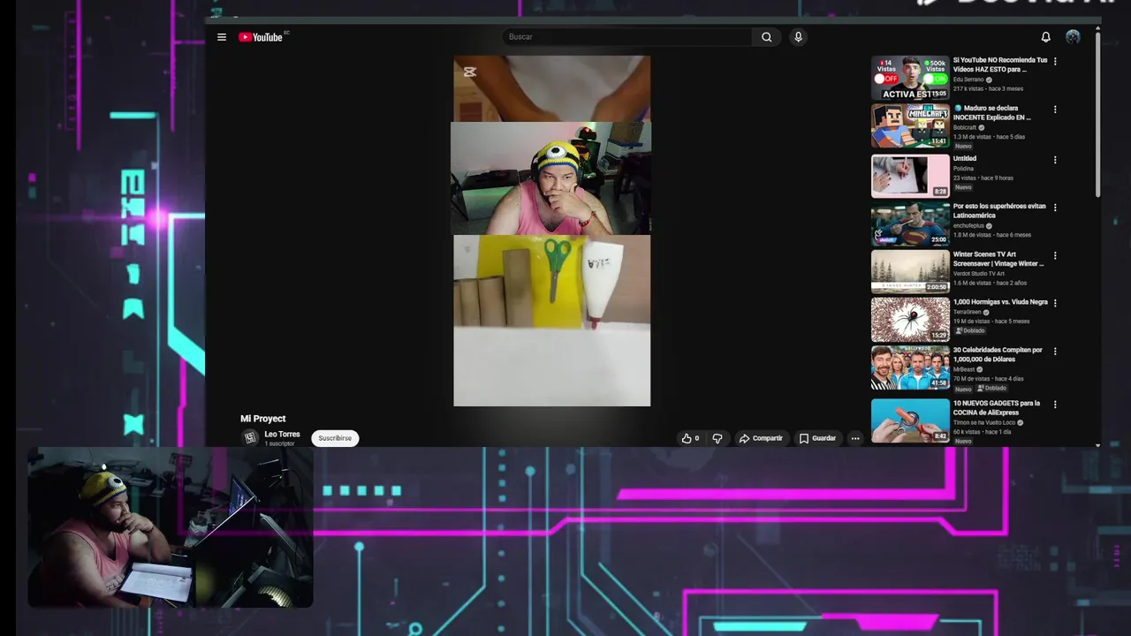
Task: Open Por esto los superhéroes evitan Latinoamérica
Action: tap(999, 210)
